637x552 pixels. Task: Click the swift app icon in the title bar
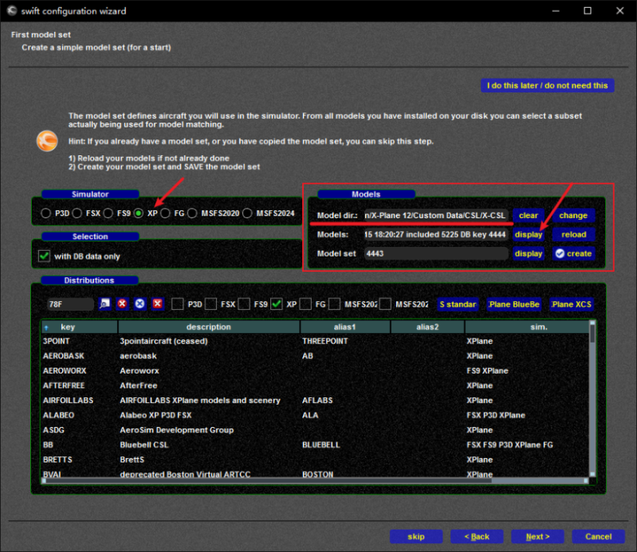coord(11,11)
